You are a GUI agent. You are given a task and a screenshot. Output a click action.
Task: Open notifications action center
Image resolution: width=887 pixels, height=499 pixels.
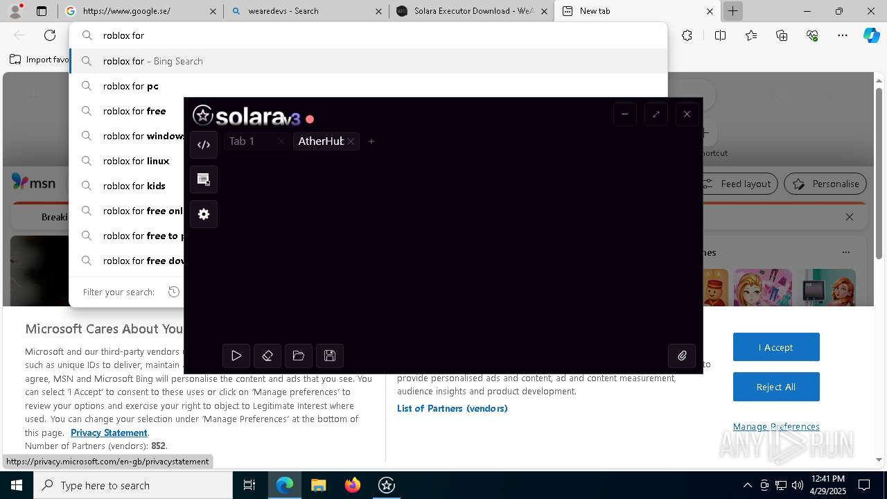[864, 485]
